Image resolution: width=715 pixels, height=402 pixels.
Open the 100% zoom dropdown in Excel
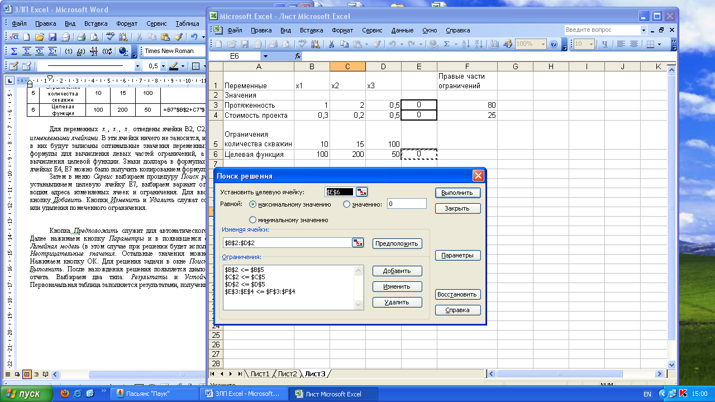click(543, 44)
